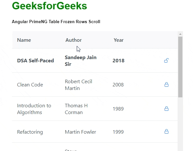Click Introduction to Algorithms book name
The width and height of the screenshot is (193, 151).
[x=34, y=109]
